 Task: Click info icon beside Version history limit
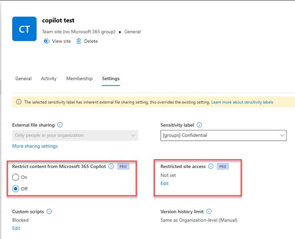(x=209, y=212)
